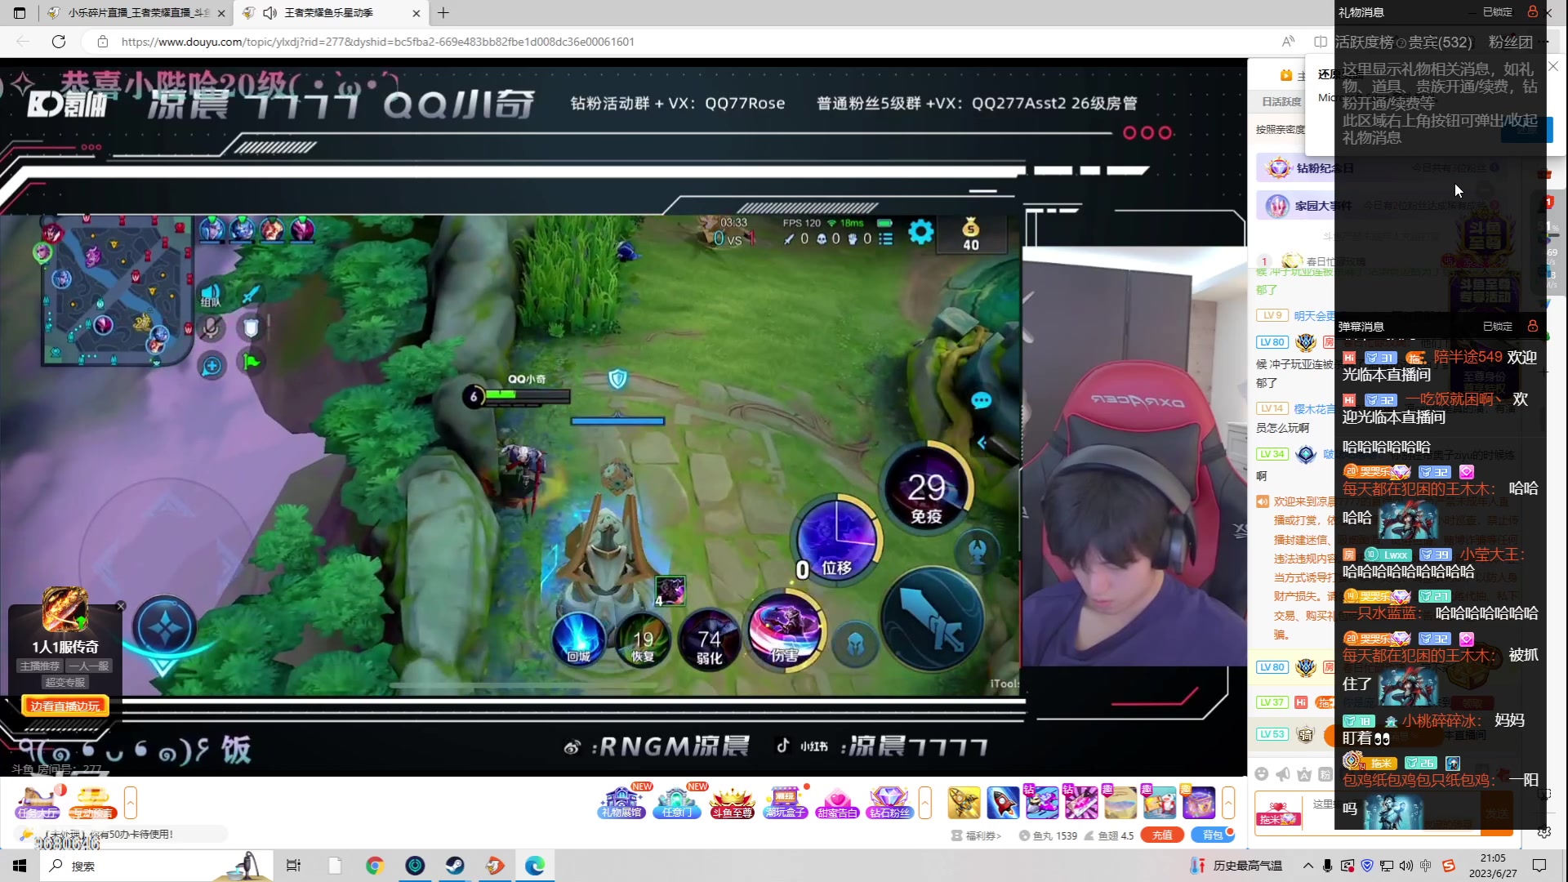Open the volume tray icon
Image resolution: width=1568 pixels, height=882 pixels.
[x=1405, y=866]
